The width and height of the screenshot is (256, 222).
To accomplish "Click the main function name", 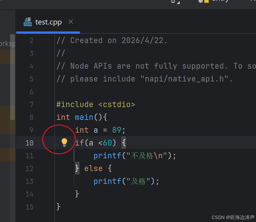I will tap(84, 117).
